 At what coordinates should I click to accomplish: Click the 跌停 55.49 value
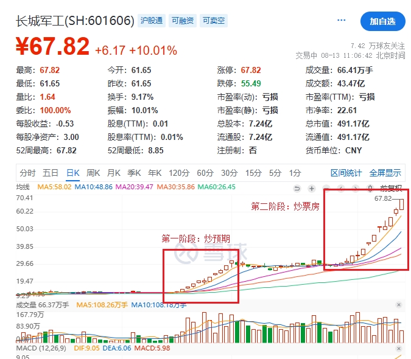pyautogui.click(x=251, y=83)
